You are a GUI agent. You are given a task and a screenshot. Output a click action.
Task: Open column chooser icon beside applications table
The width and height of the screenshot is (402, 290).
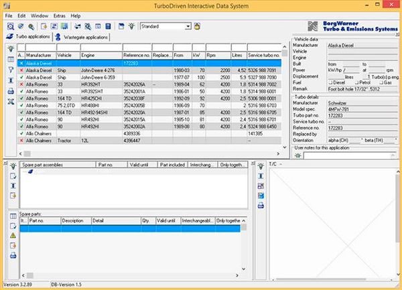11,60
